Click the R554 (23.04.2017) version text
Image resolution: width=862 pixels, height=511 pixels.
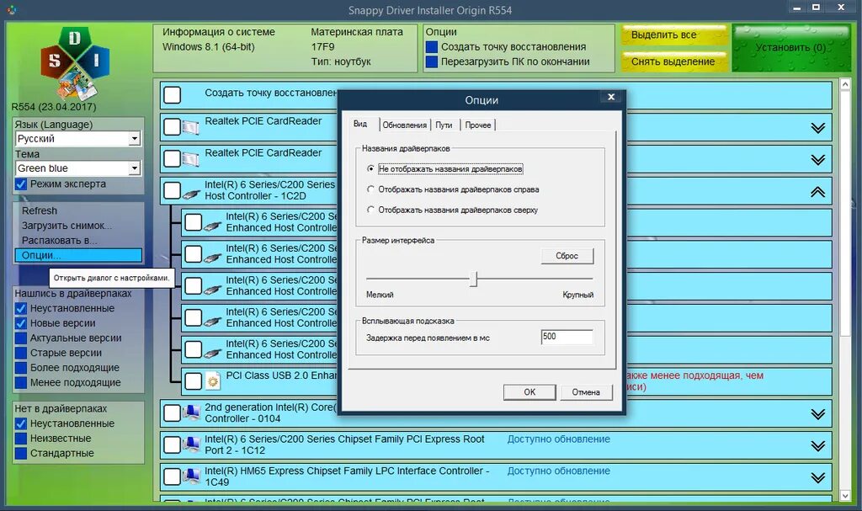pos(54,107)
